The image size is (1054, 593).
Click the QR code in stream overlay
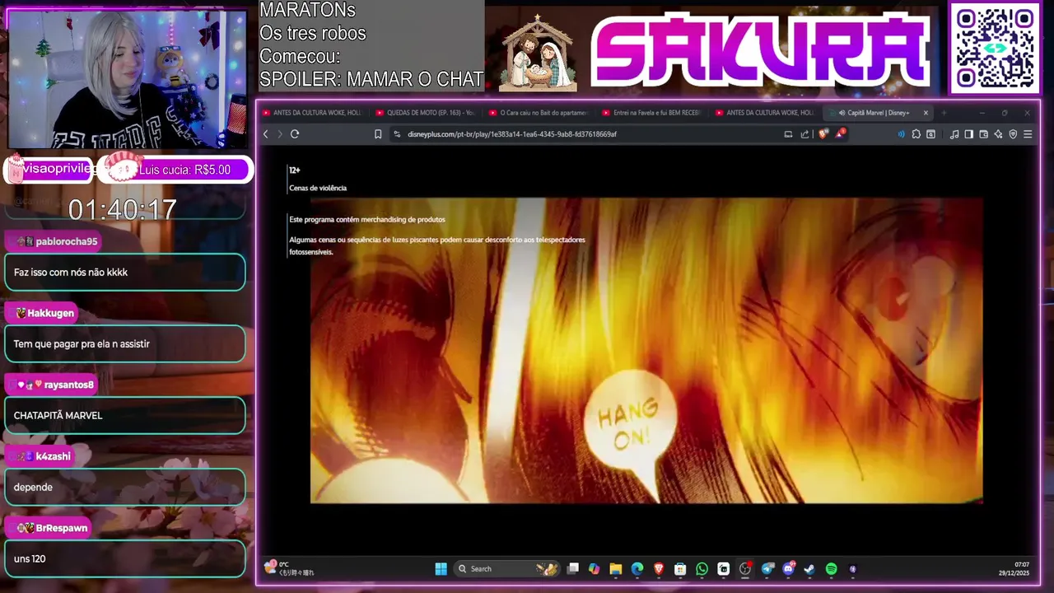pos(995,49)
